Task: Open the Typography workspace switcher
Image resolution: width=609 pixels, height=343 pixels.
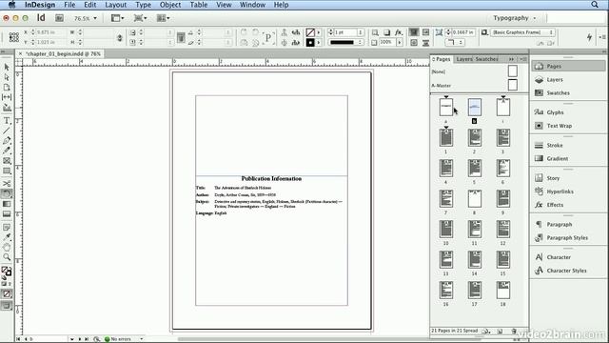Action: (x=515, y=18)
